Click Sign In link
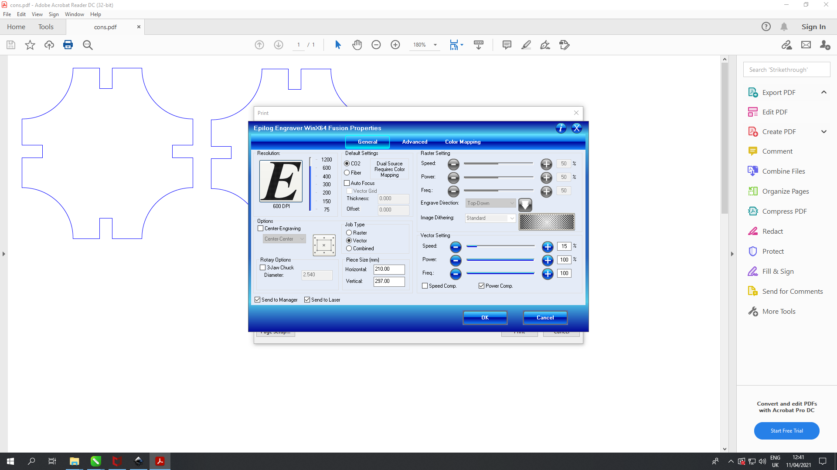Screen dimensions: 837x470 (x=813, y=27)
